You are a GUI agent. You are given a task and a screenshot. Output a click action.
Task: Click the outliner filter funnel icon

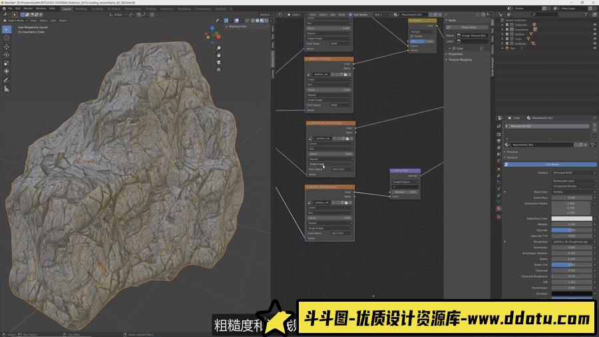pyautogui.click(x=586, y=15)
